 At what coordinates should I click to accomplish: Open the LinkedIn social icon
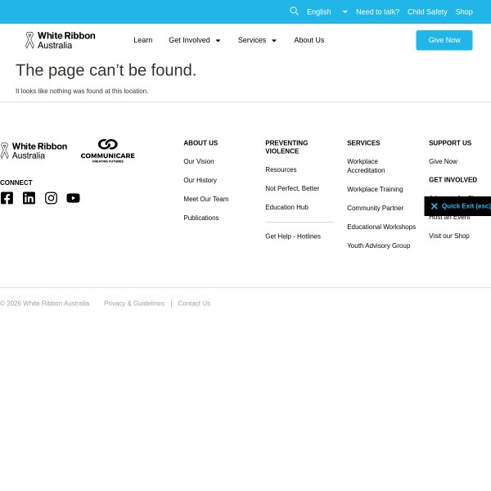coord(29,198)
